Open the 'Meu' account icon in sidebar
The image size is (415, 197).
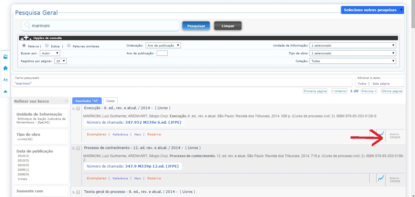coord(5,57)
